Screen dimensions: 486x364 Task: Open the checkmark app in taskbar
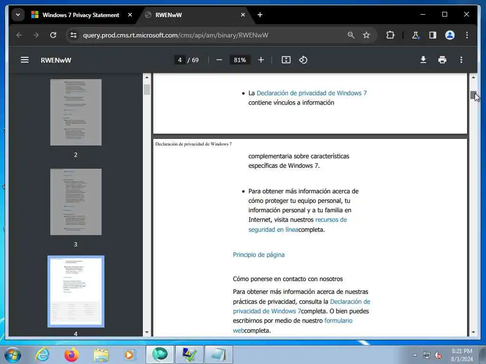point(189,355)
